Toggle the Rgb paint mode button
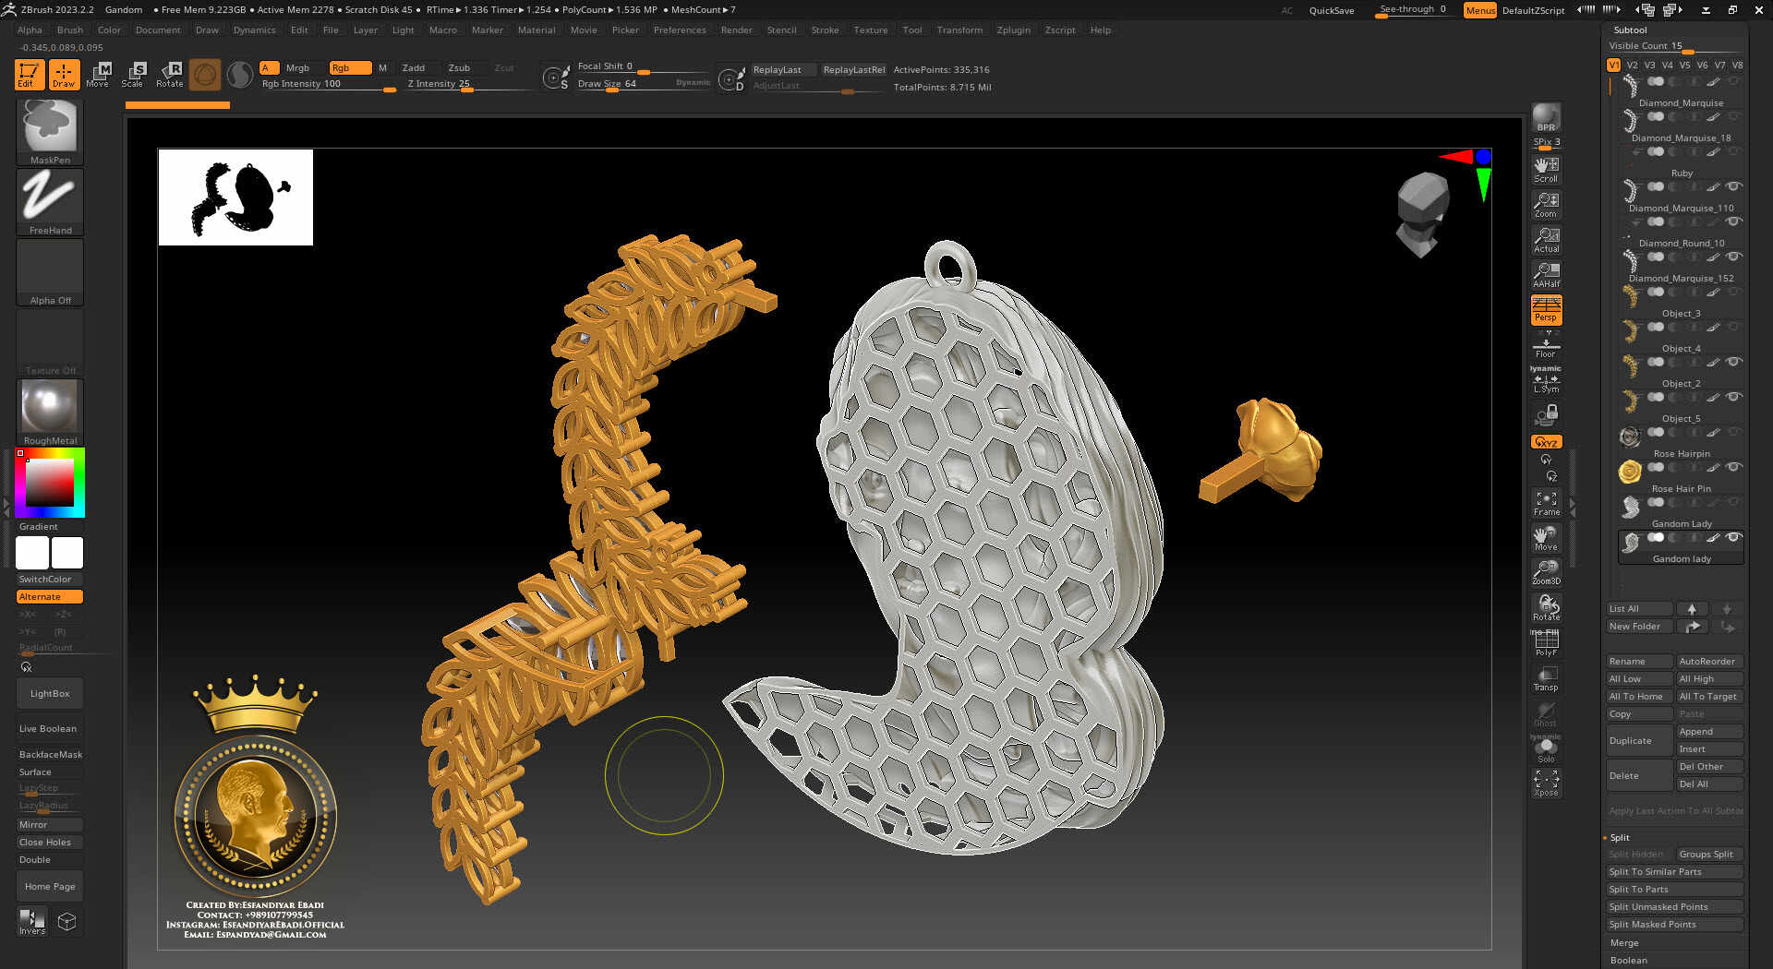1773x969 pixels. point(349,67)
